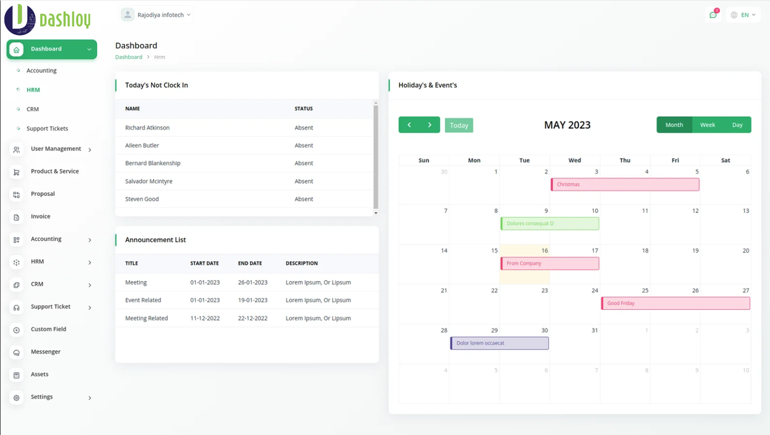Screen dimensions: 770x435
Task: Go to next month in calendar
Action: 430,125
